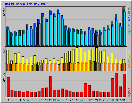Viewport: 132px width, 103px height.
Task: Click the 6949 middle axis value
Action: point(4,50)
